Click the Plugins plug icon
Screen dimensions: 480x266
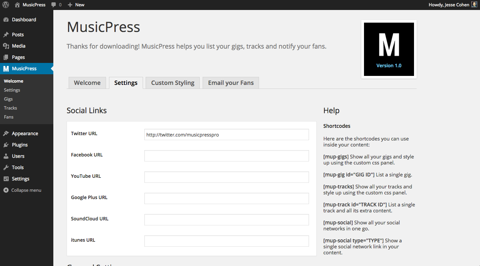click(x=6, y=145)
